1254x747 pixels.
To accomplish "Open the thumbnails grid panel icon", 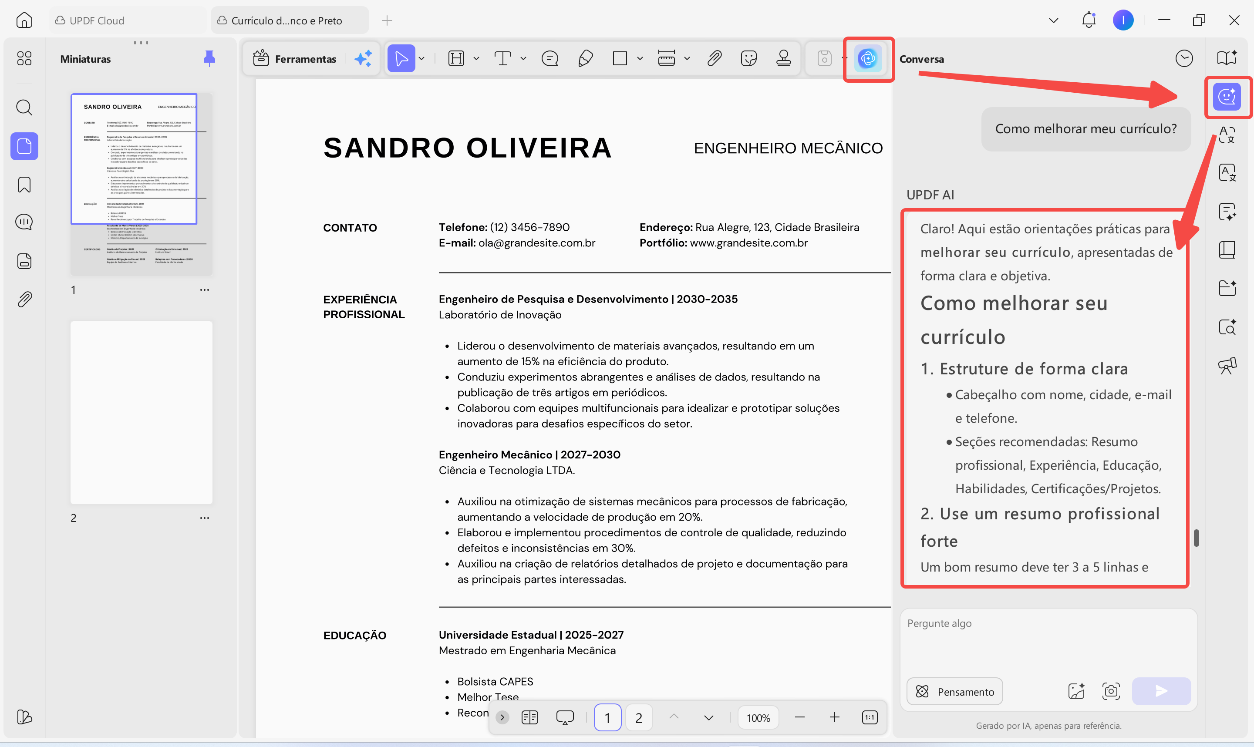I will 24,58.
